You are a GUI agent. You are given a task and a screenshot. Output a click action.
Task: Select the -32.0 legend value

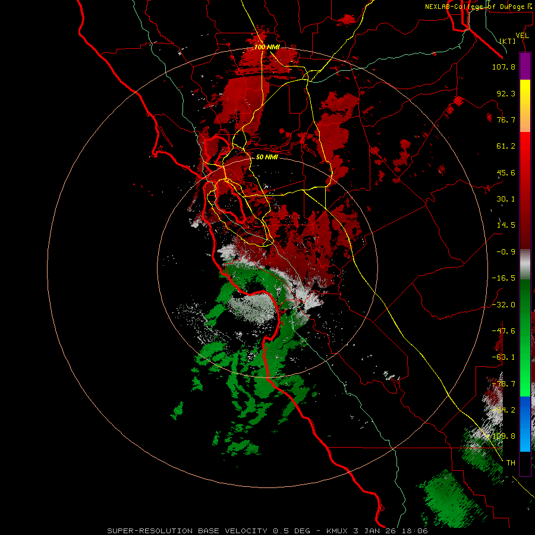click(503, 305)
